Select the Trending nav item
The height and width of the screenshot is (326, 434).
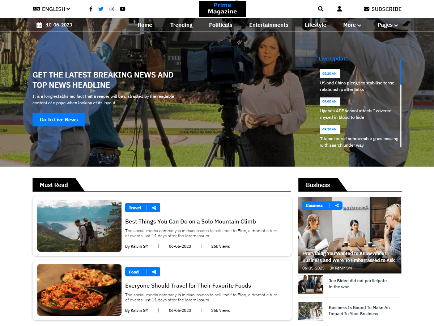click(x=181, y=25)
